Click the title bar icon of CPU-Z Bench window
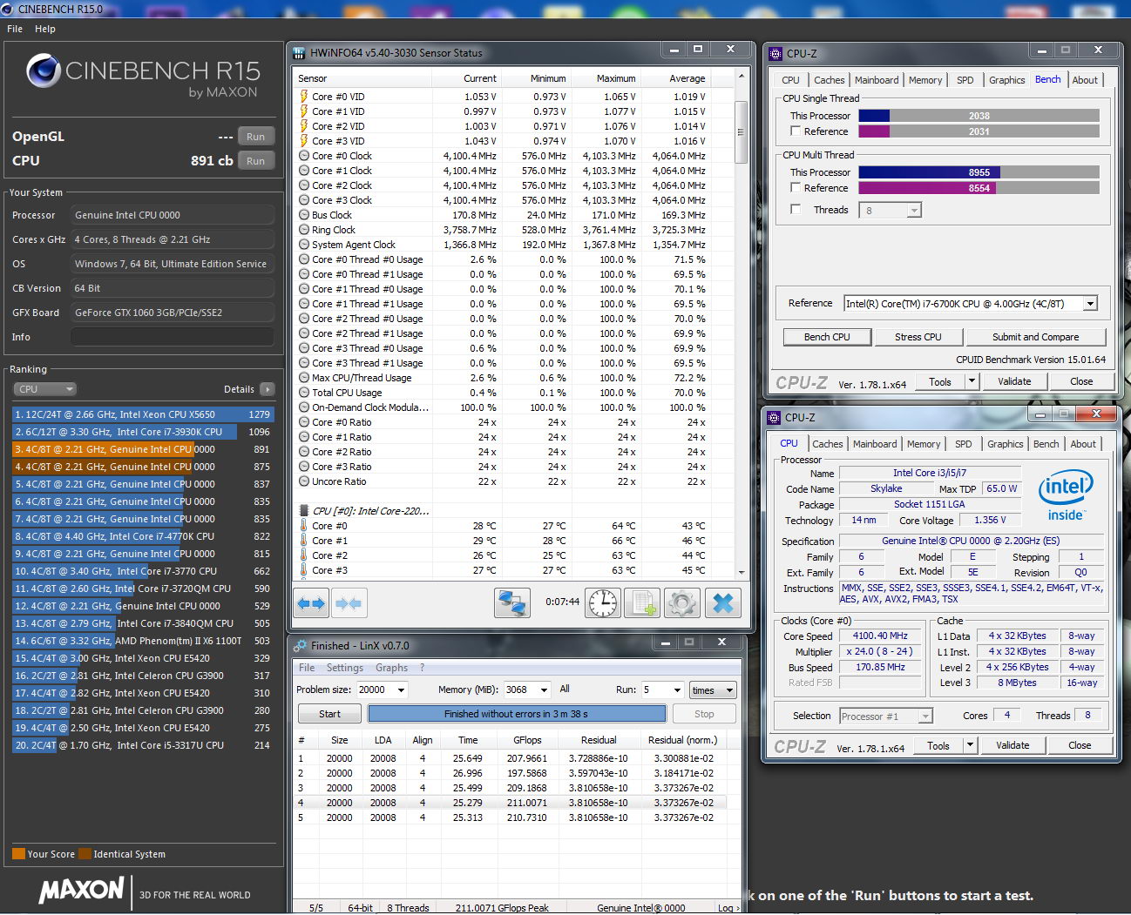 pyautogui.click(x=775, y=54)
